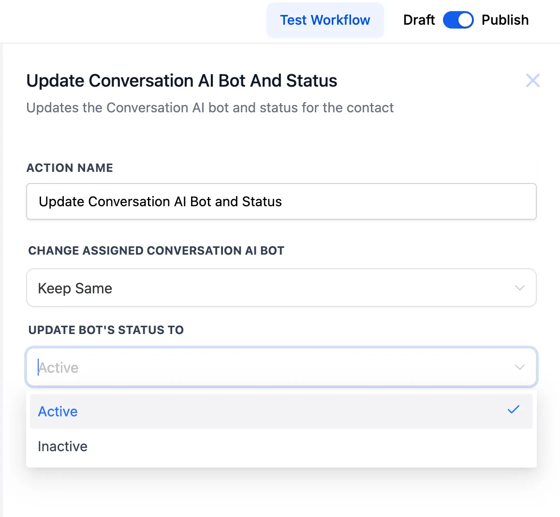Viewport: 560px width, 517px height.
Task: Click the chevron arrow on Keep Same dropdown
Action: (x=519, y=288)
